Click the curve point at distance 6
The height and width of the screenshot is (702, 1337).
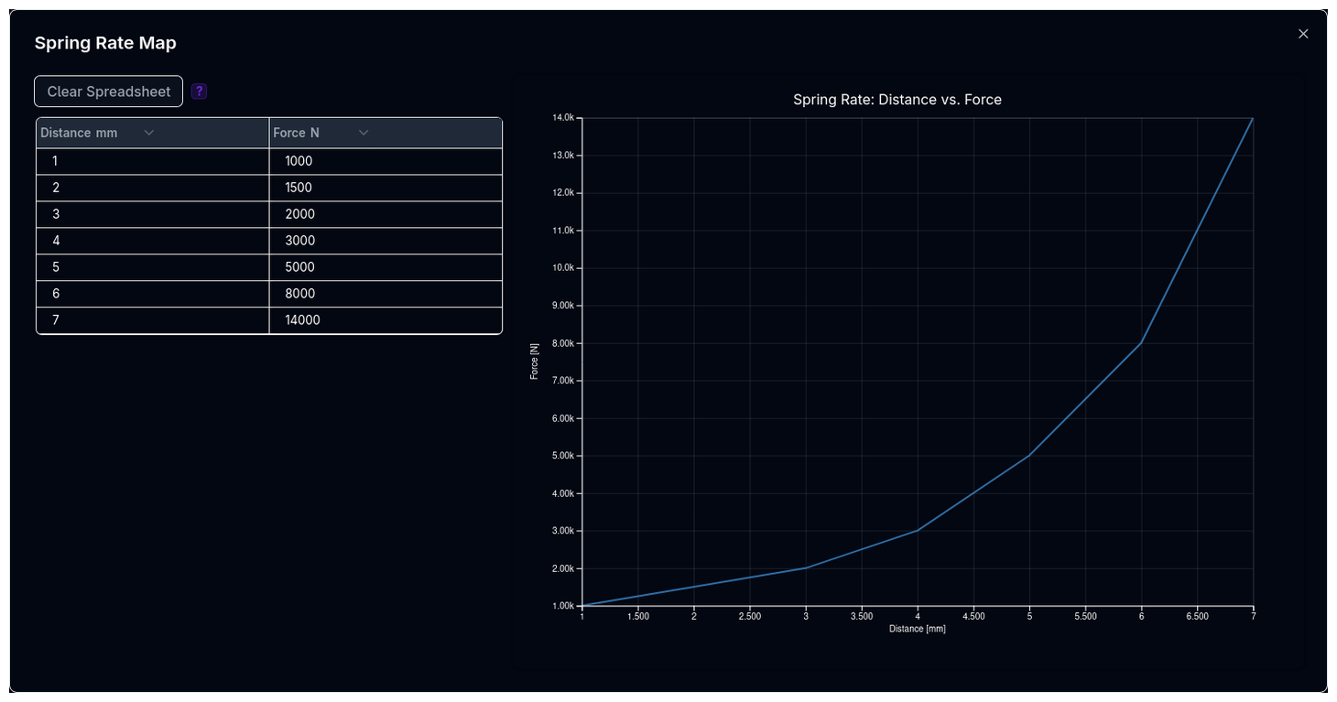click(x=1141, y=343)
